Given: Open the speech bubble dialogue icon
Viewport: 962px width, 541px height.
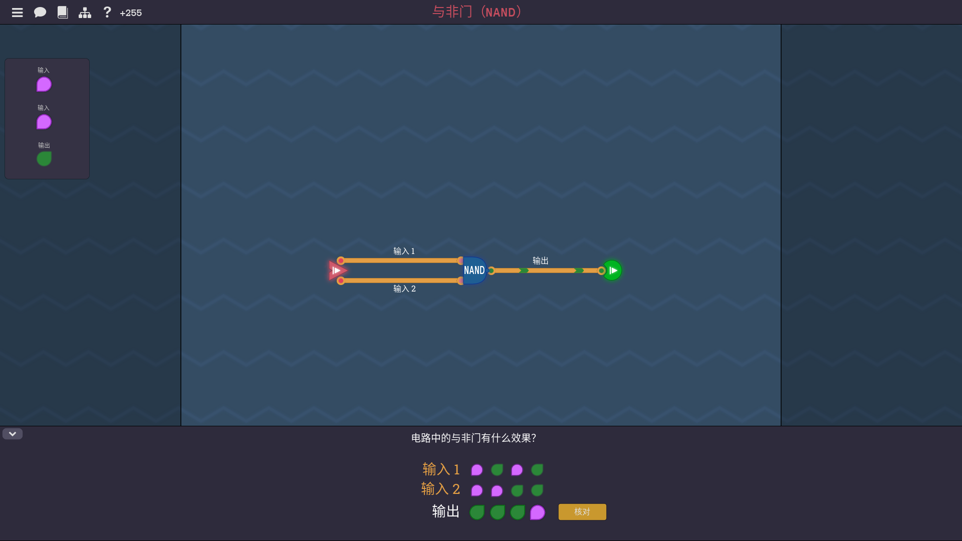Looking at the screenshot, I should [x=40, y=13].
